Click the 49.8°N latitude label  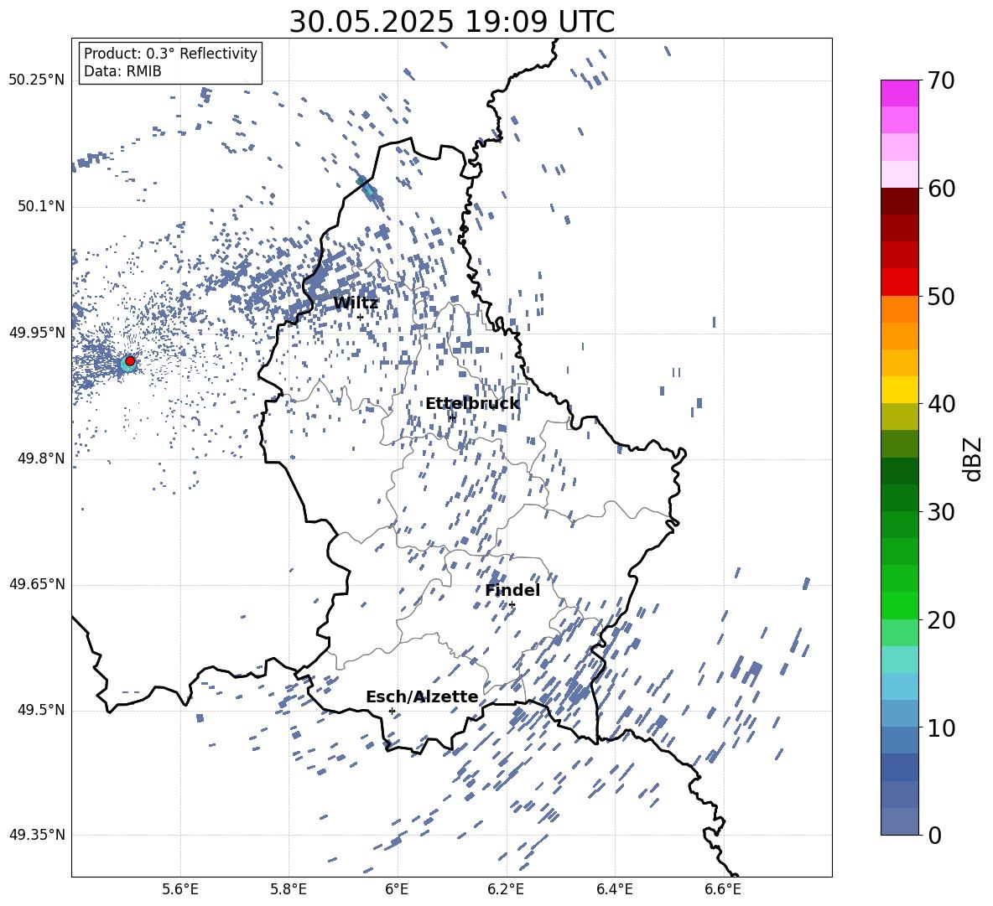pyautogui.click(x=40, y=458)
